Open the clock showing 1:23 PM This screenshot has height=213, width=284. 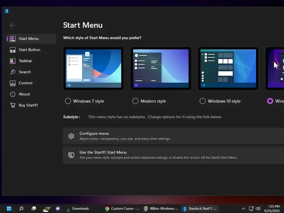tap(272, 209)
